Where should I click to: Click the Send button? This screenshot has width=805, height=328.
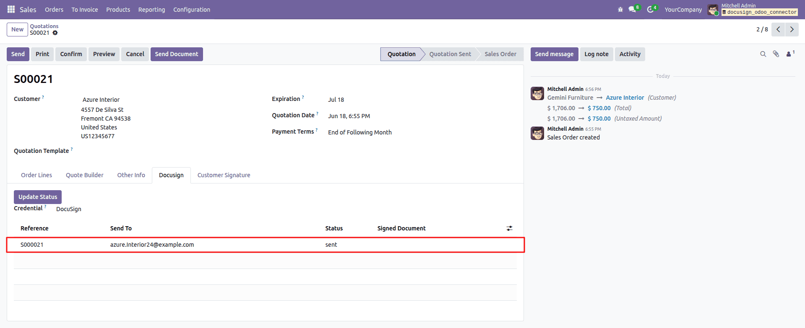[x=18, y=54]
